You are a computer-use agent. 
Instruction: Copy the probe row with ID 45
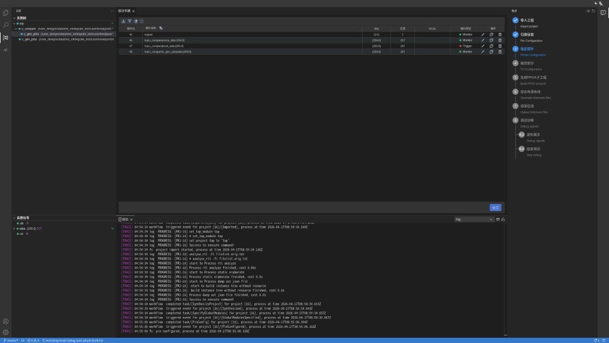click(491, 34)
